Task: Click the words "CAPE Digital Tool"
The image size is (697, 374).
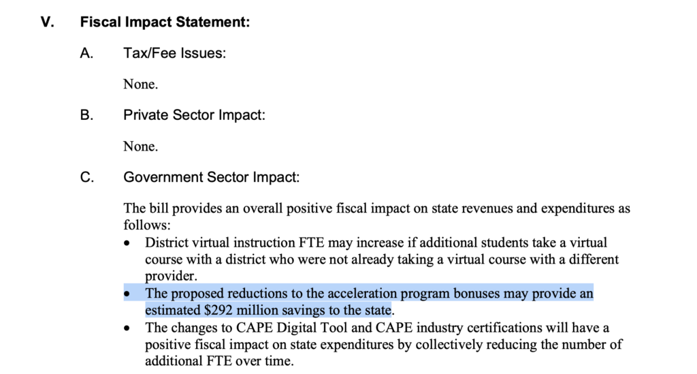Action: tap(304, 328)
